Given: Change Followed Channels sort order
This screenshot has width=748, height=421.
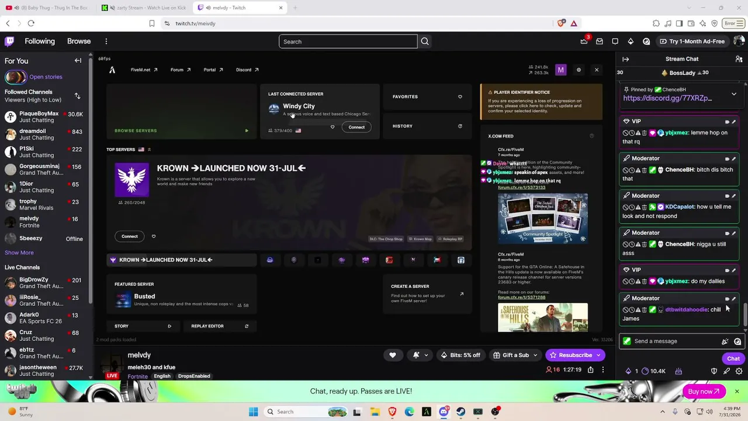Looking at the screenshot, I should pos(78,96).
